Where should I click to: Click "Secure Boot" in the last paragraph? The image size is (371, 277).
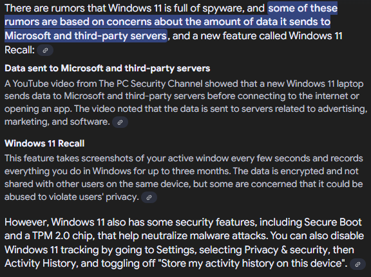click(332, 222)
